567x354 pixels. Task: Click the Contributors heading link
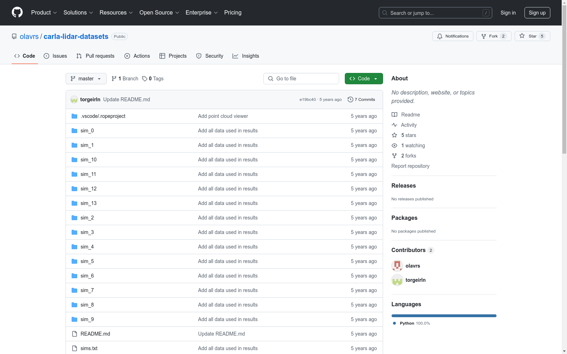(x=413, y=250)
